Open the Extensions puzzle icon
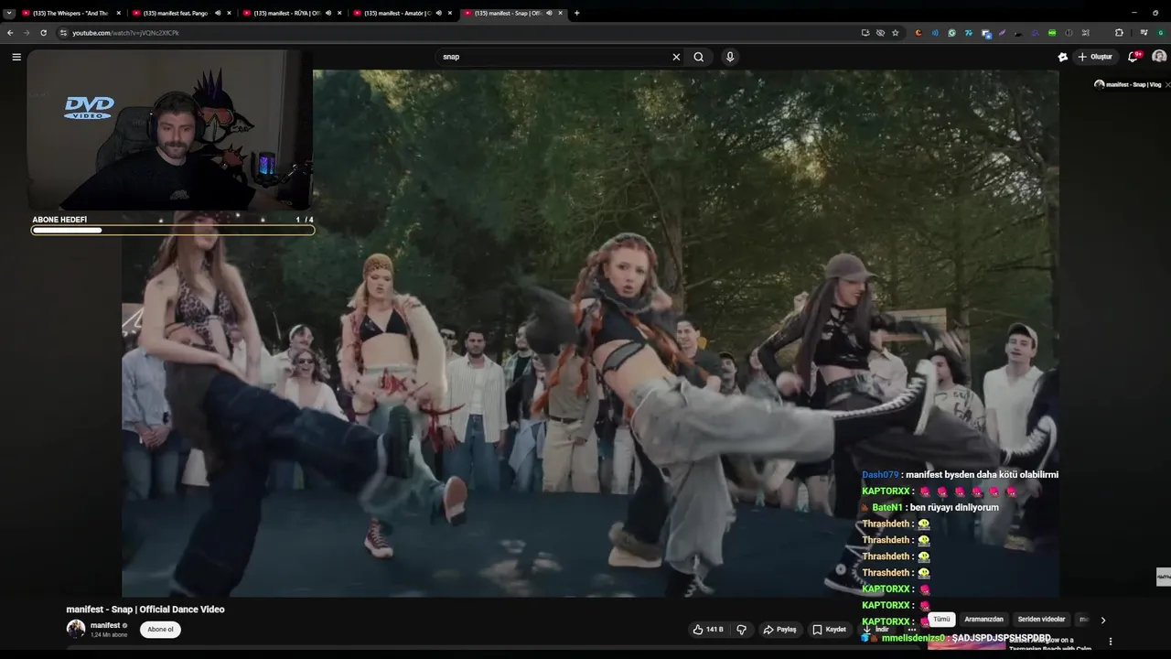The height and width of the screenshot is (659, 1171). (1119, 33)
